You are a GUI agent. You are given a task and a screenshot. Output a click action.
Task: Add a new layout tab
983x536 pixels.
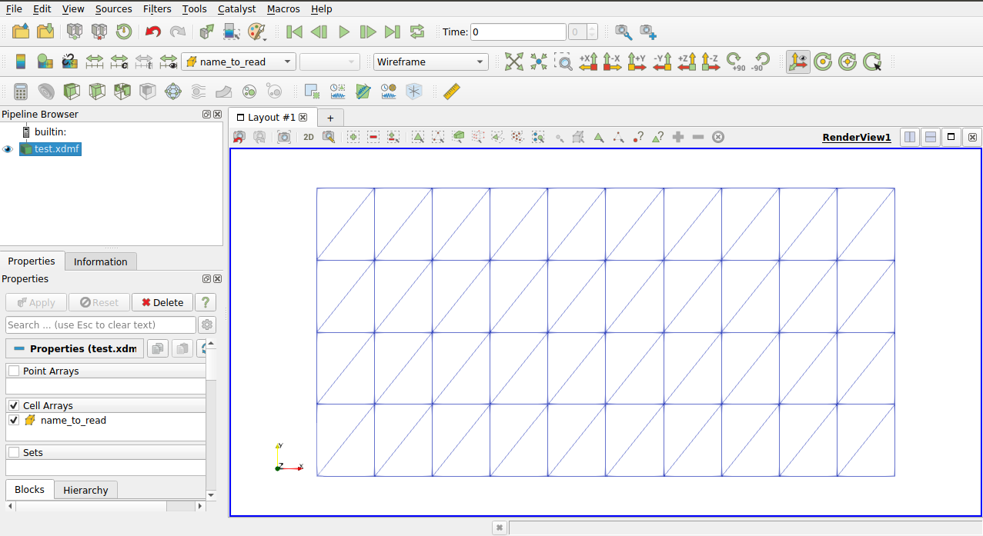tap(330, 118)
